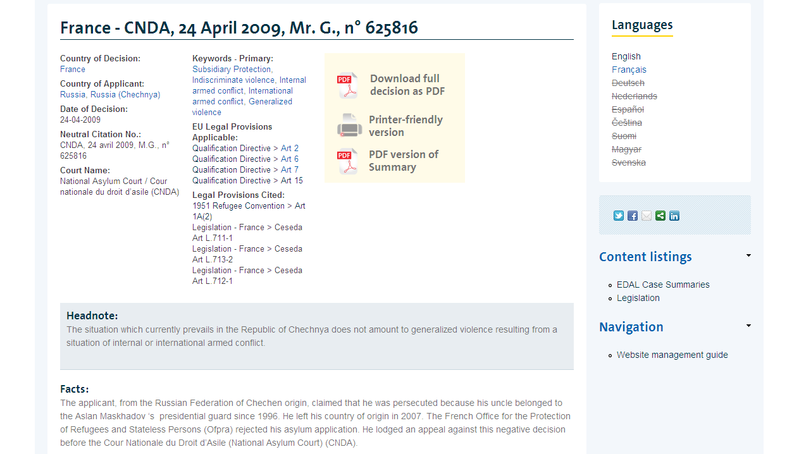Open the International armed conflict keyword

pyautogui.click(x=243, y=96)
